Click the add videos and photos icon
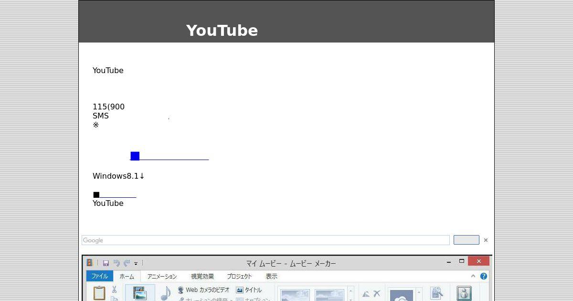Image resolution: width=573 pixels, height=301 pixels. [140, 293]
